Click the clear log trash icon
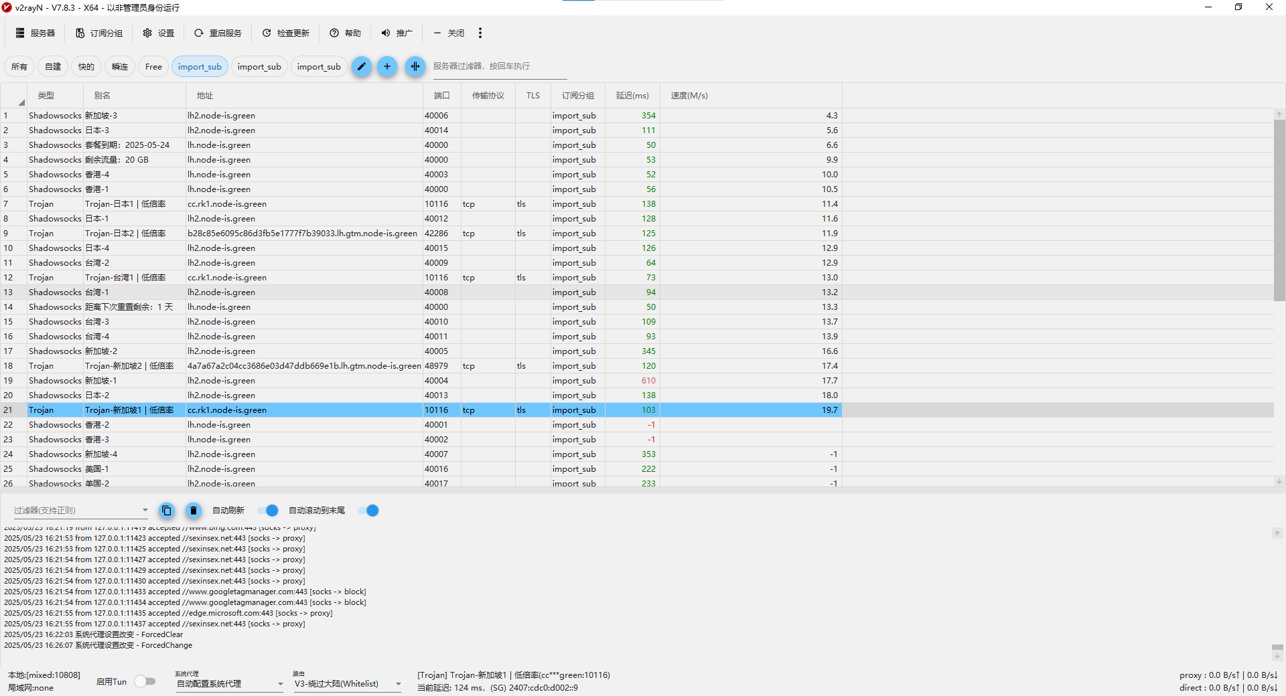 [194, 511]
